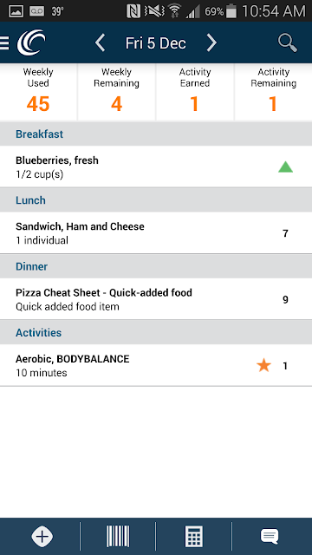Open the search magnifier icon
This screenshot has width=312, height=555.
[x=287, y=43]
